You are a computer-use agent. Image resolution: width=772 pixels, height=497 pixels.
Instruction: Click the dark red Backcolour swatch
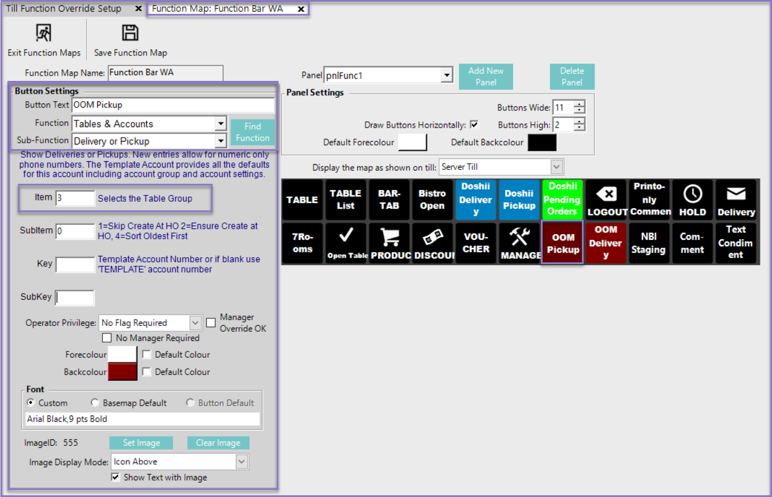(x=123, y=372)
